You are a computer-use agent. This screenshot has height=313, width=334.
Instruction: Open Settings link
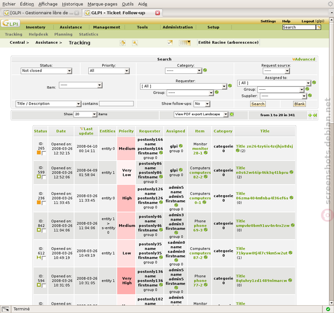[x=268, y=21]
